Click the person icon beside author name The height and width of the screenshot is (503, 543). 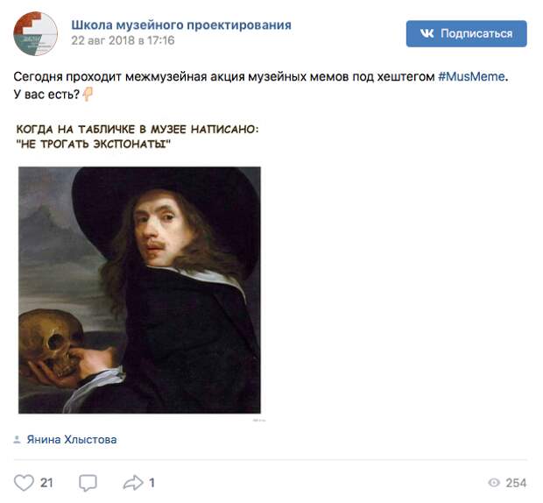tap(17, 440)
